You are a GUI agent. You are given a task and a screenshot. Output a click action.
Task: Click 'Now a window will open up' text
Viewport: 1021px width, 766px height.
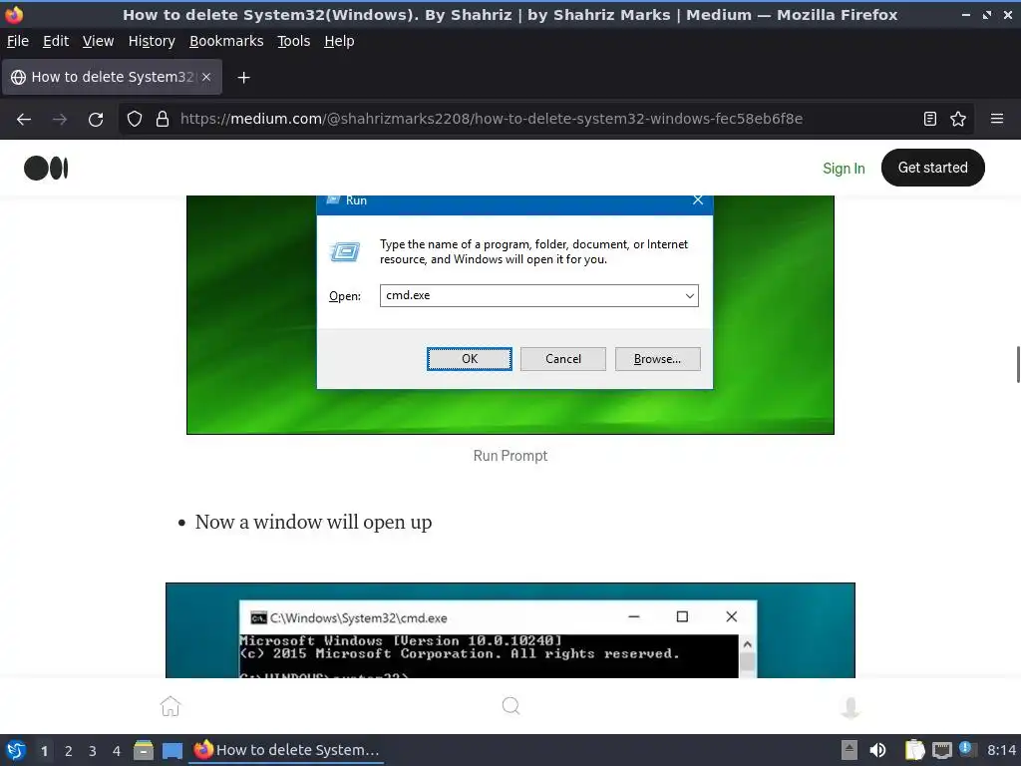(x=313, y=523)
